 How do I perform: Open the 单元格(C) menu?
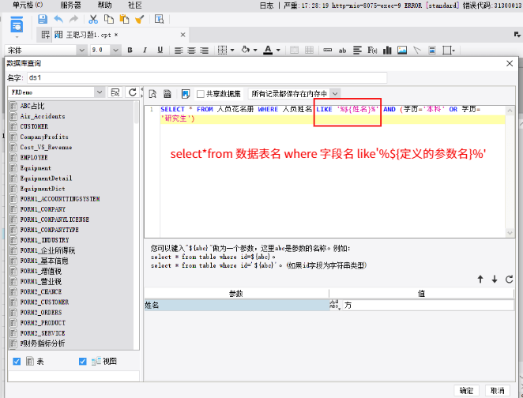28,5
